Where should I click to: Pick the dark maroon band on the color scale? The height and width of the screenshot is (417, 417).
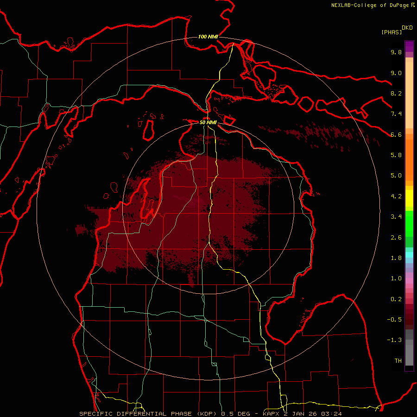409,317
